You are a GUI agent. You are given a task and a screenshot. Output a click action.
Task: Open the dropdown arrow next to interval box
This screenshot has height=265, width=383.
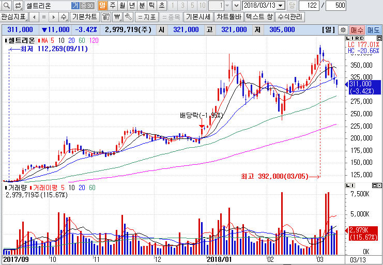pos(236,6)
